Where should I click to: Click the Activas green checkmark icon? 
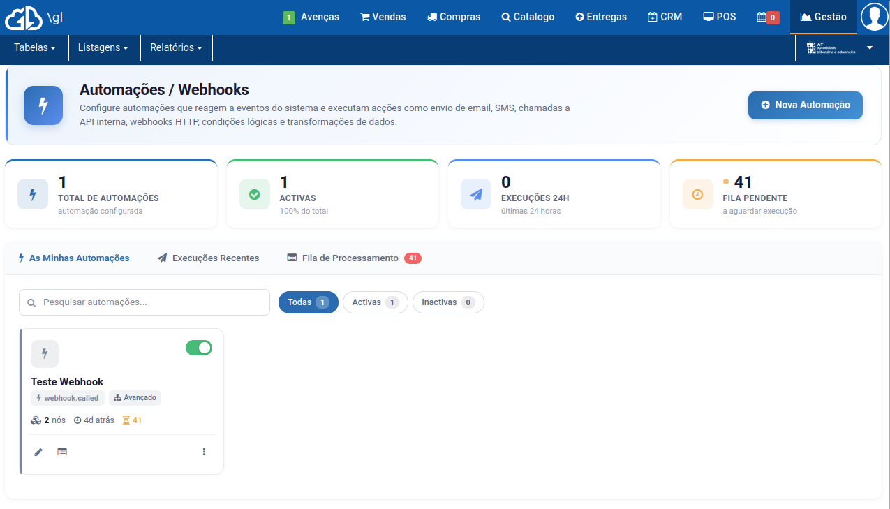255,194
